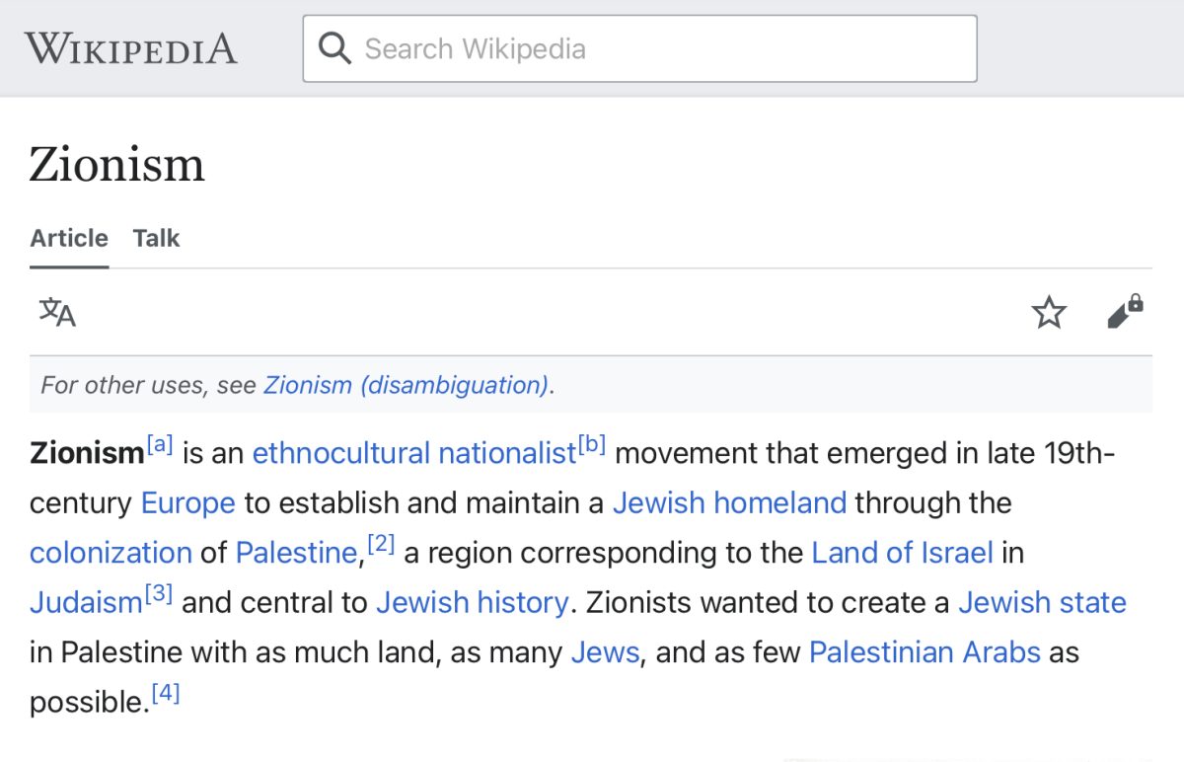Open the Jewish state link
1184x762 pixels.
(1042, 602)
